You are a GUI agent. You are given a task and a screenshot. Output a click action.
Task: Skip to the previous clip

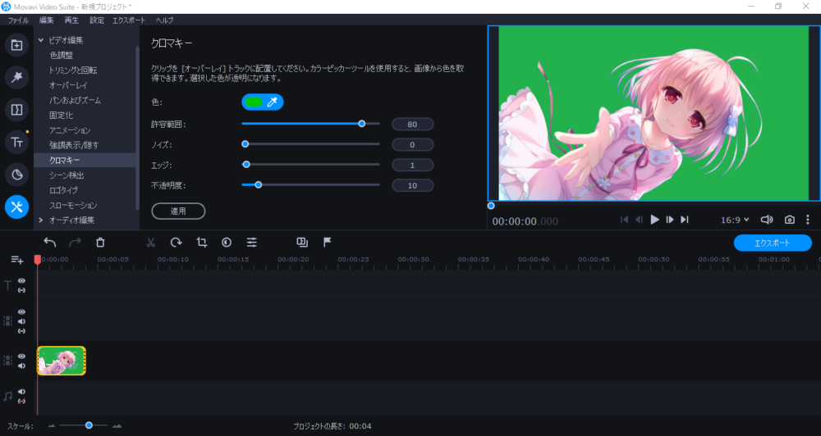pyautogui.click(x=624, y=220)
